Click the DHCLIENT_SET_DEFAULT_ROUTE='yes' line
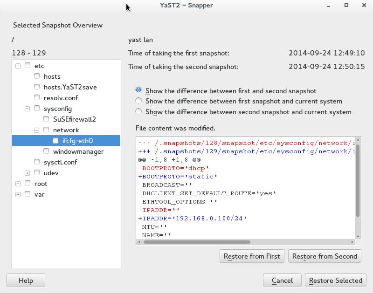The width and height of the screenshot is (373, 294). click(x=209, y=193)
